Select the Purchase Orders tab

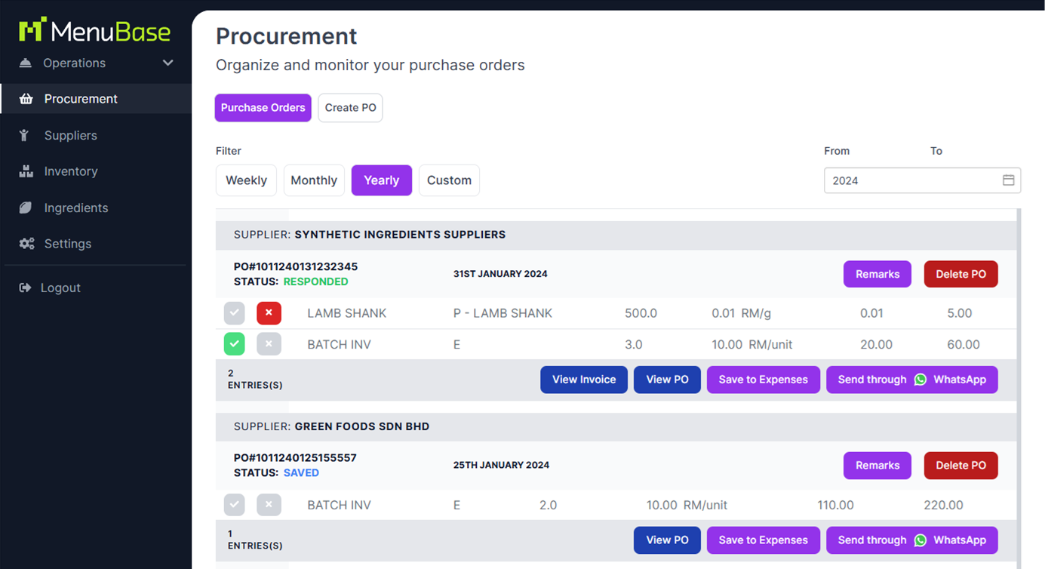coord(263,108)
